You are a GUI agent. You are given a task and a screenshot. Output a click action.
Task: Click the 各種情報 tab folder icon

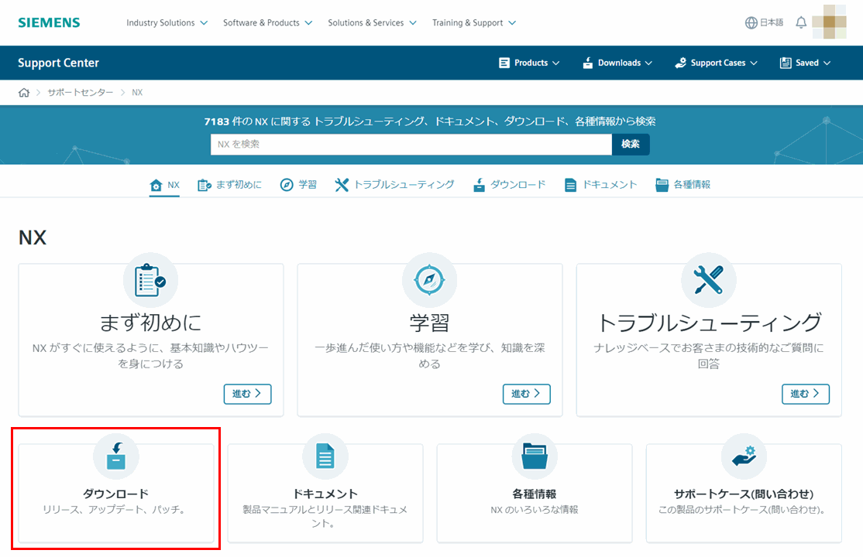[x=662, y=185]
